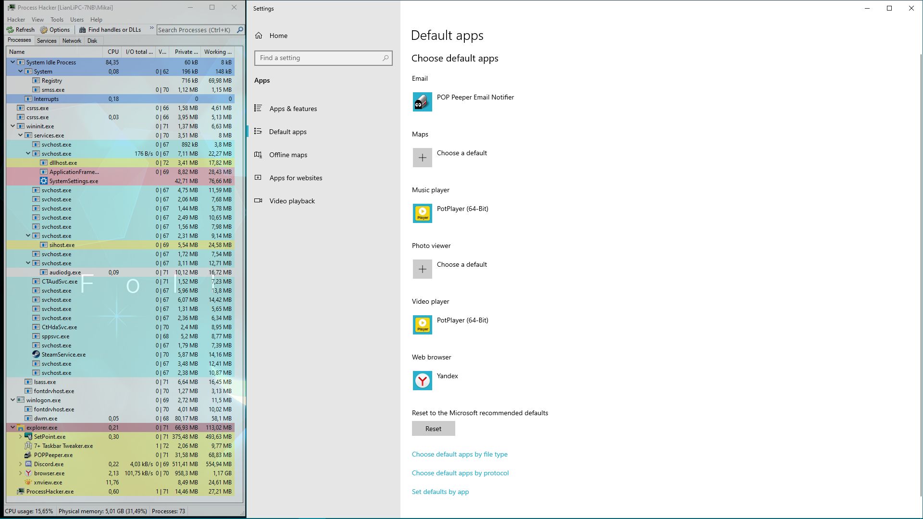The height and width of the screenshot is (519, 923).
Task: Select the 7+ Taskbar Tweaker.exe icon
Action: pyautogui.click(x=28, y=446)
